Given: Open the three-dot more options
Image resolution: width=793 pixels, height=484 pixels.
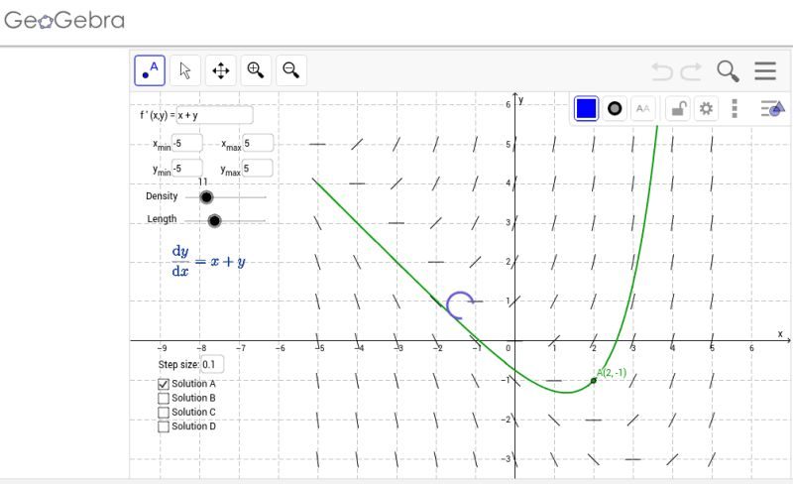Looking at the screenshot, I should [x=735, y=108].
